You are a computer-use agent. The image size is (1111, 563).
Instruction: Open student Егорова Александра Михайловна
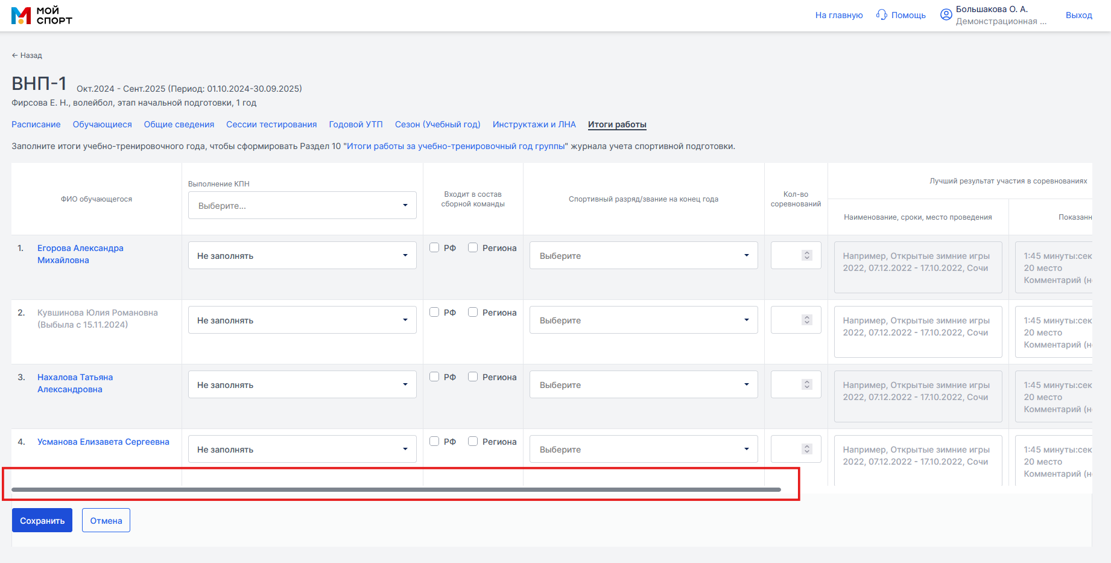pyautogui.click(x=80, y=254)
